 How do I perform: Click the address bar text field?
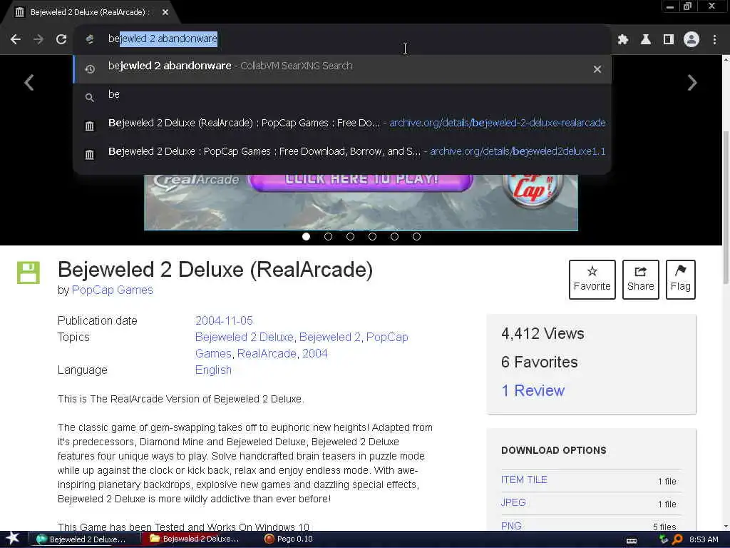click(x=342, y=39)
